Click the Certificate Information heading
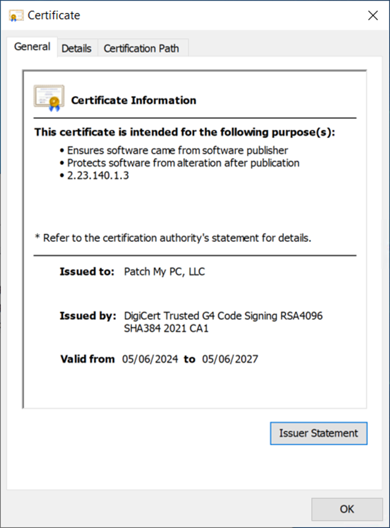The height and width of the screenshot is (528, 390). coord(133,100)
